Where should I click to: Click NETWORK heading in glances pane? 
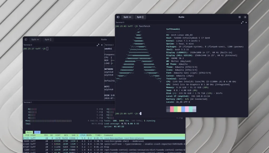[x=109, y=69]
